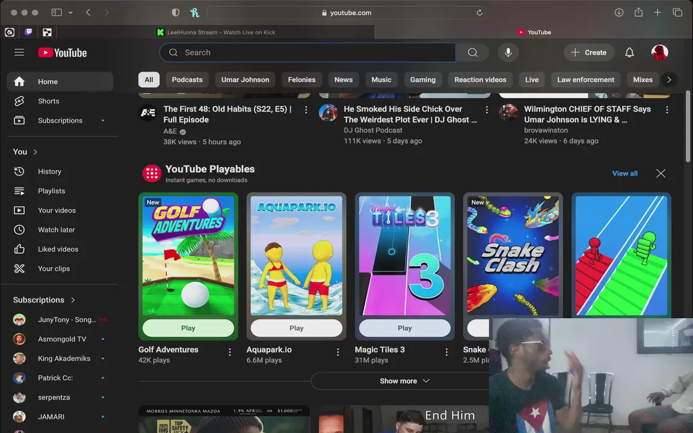
Task: Open Subscriptions in sidebar
Action: click(x=60, y=121)
